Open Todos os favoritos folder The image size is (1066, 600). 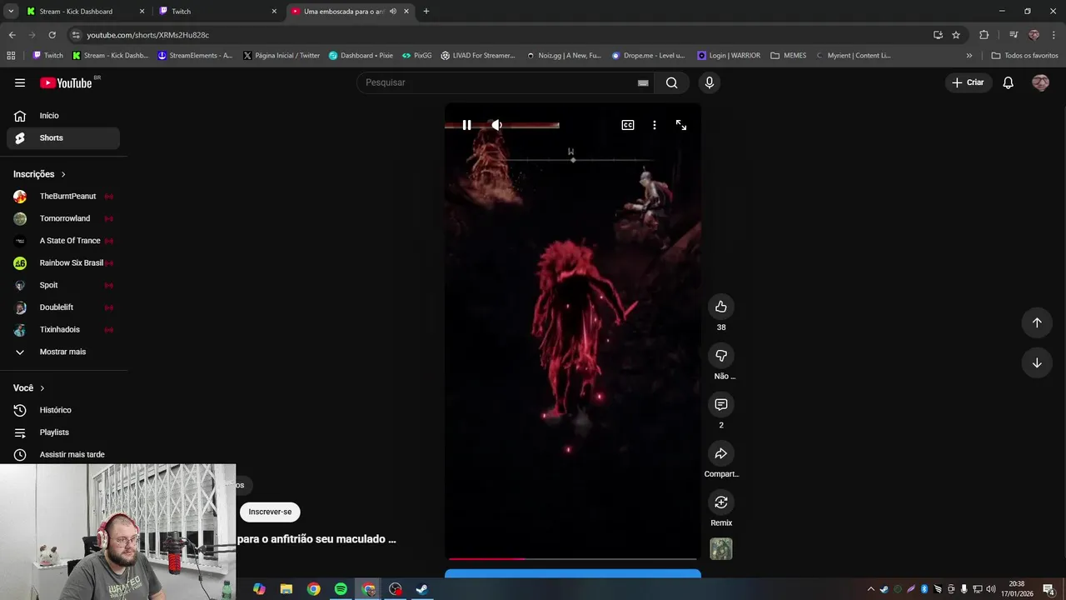(1024, 56)
